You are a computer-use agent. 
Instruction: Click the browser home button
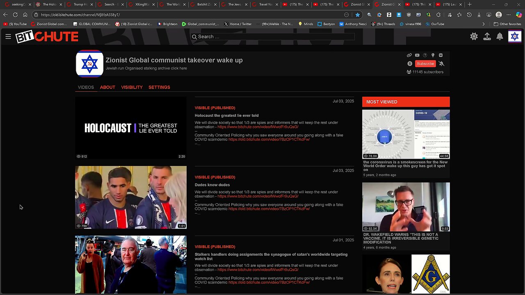click(25, 14)
